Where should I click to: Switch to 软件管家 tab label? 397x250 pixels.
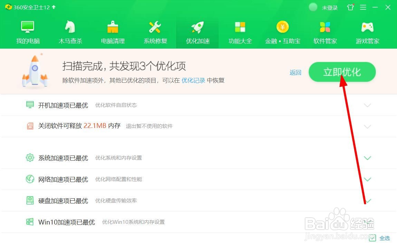click(325, 41)
